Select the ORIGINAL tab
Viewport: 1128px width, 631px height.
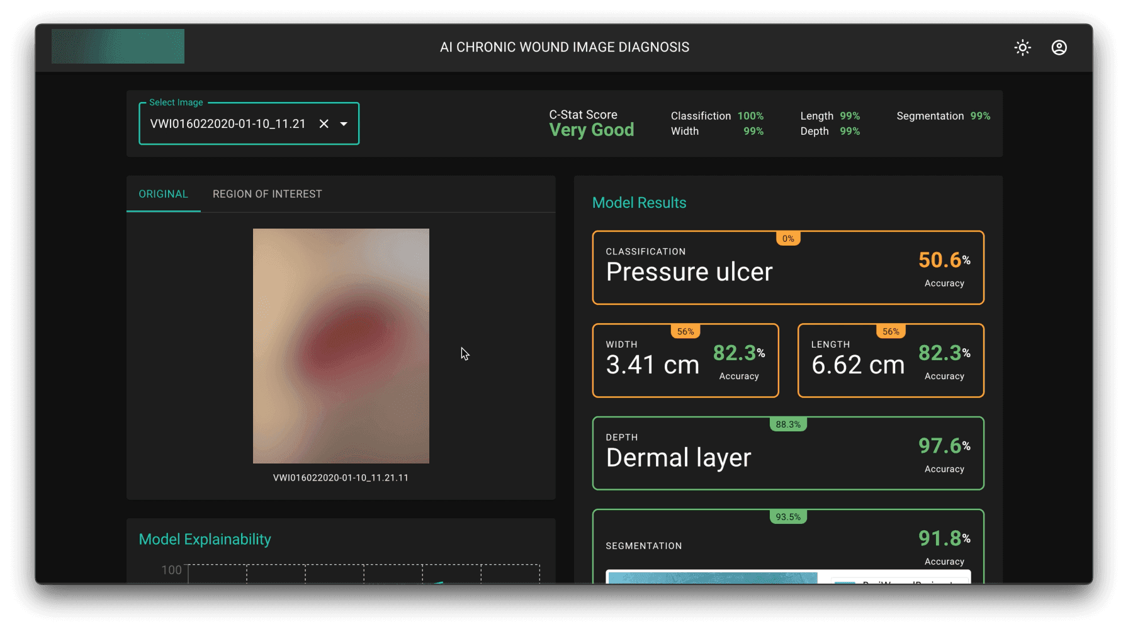(163, 193)
